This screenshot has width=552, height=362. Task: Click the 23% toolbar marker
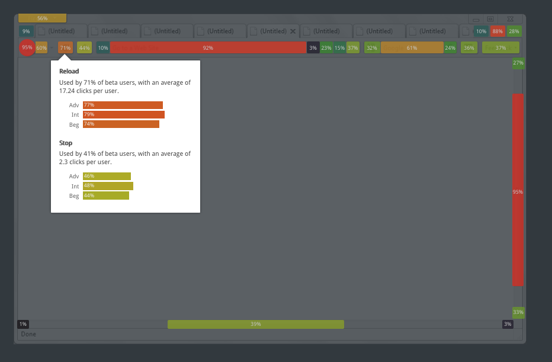(x=326, y=47)
